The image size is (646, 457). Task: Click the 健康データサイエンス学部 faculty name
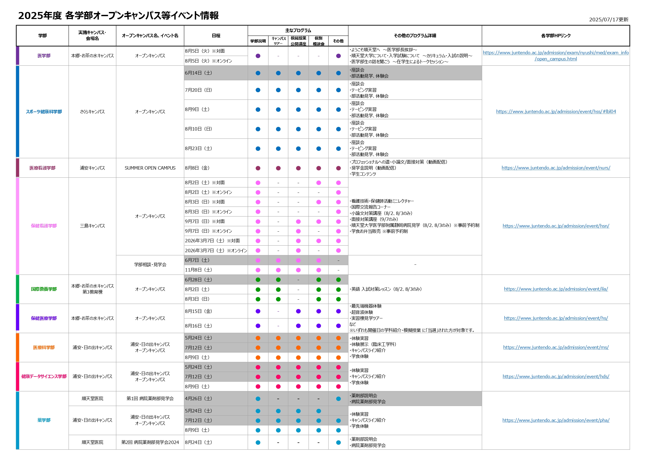pos(44,376)
